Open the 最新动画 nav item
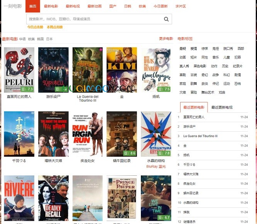The height and width of the screenshot is (224, 257). [95, 6]
